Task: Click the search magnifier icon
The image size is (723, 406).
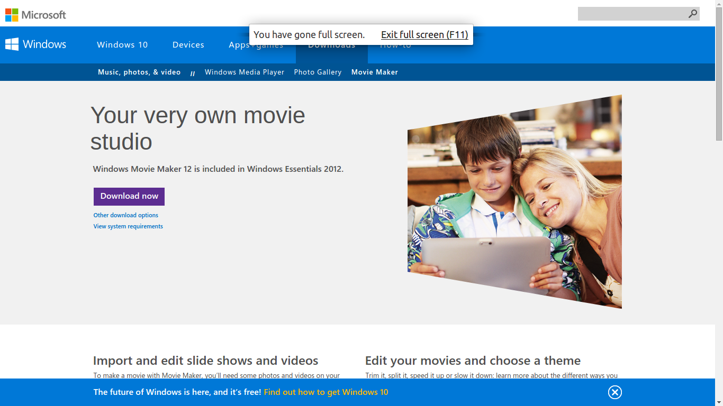Action: 692,14
